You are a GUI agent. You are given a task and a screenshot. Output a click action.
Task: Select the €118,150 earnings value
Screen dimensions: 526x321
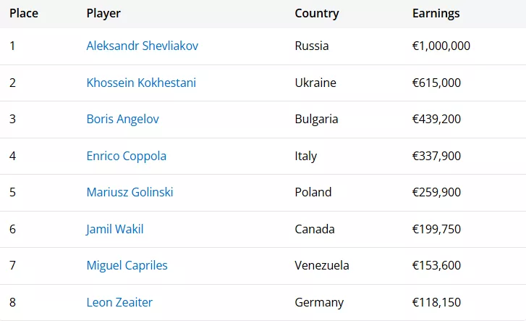436,302
